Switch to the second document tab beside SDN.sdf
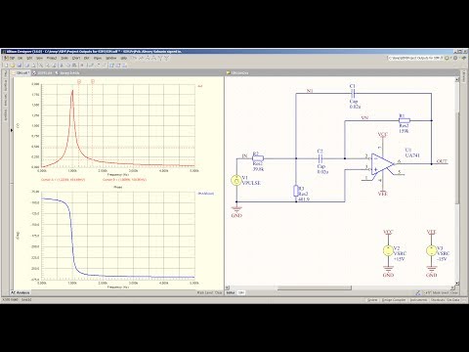The width and height of the screenshot is (469, 352). click(43, 73)
